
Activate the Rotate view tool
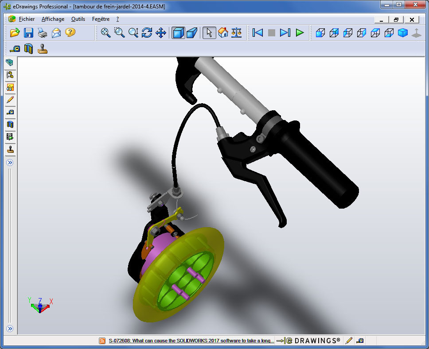tap(147, 32)
